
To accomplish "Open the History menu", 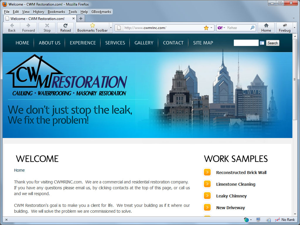I will click(x=39, y=12).
